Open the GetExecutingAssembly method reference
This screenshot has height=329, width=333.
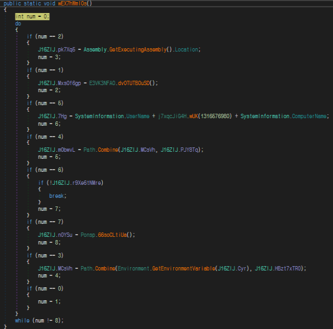[138, 50]
